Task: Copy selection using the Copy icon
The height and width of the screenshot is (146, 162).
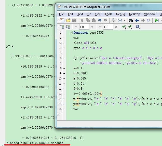Action: coord(88,20)
